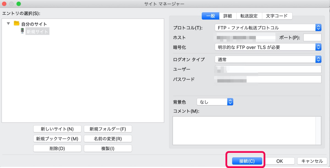Switch to the 一般 tab
The image size is (330, 168).
(x=211, y=16)
